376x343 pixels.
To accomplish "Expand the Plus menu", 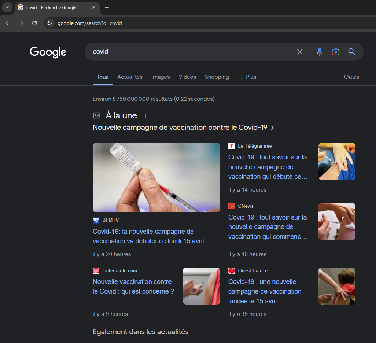I will [248, 77].
